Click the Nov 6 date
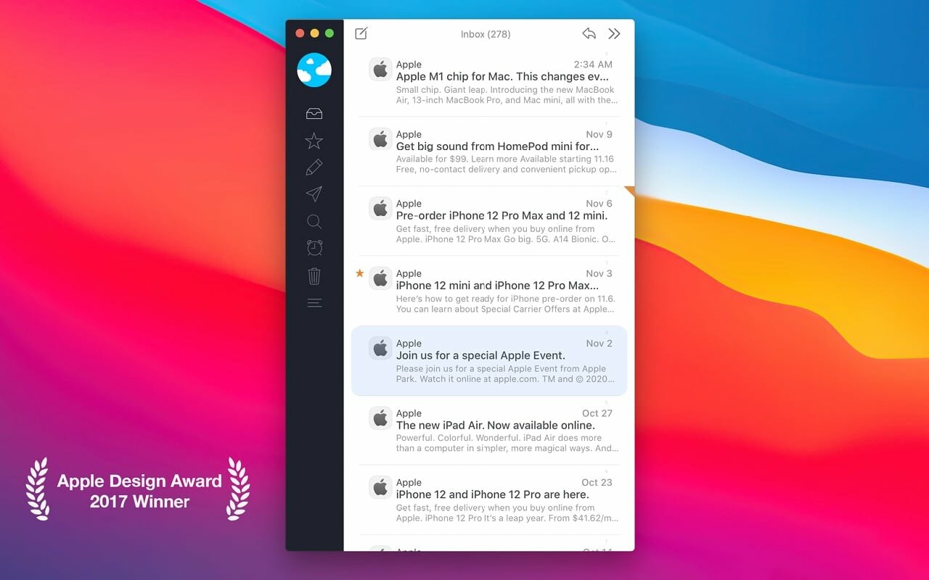This screenshot has width=929, height=580. coord(599,204)
